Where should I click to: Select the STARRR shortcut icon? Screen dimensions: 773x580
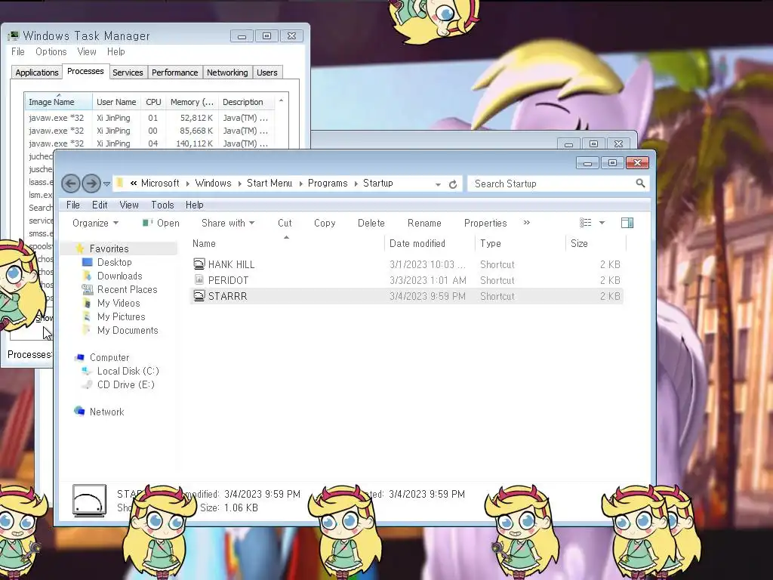point(199,295)
